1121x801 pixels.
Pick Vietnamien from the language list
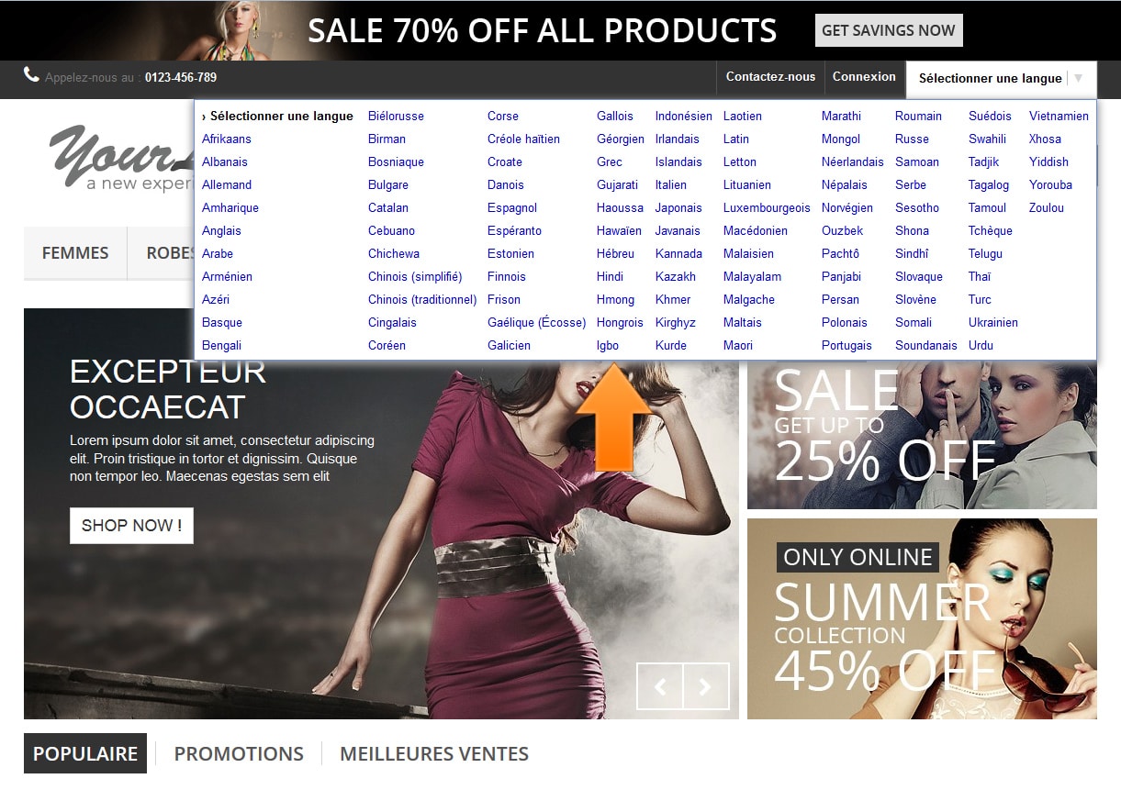(x=1059, y=116)
